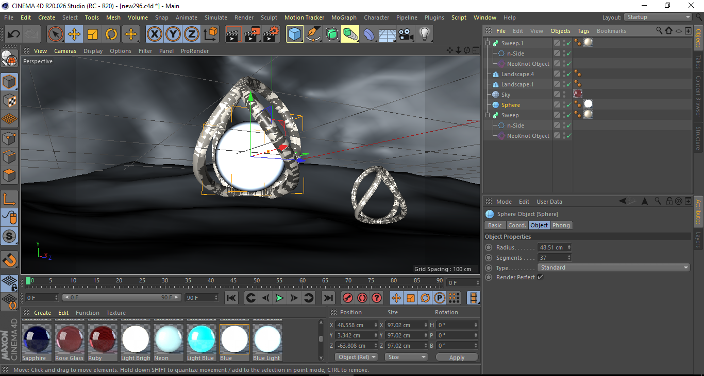
Task: Open viewport Cameras menu
Action: click(x=65, y=51)
